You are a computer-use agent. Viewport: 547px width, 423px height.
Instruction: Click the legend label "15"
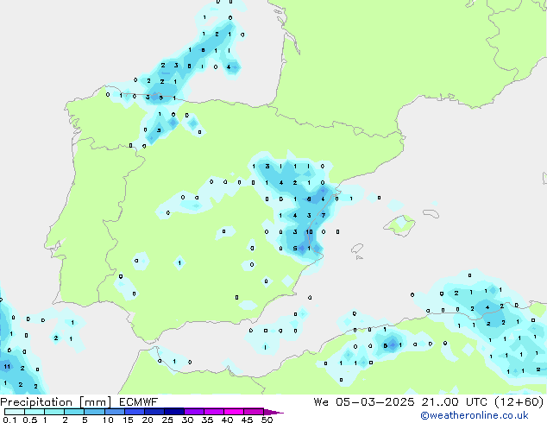coord(128,420)
